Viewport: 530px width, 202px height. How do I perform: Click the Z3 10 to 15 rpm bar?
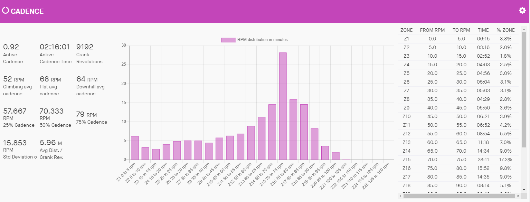(156, 154)
